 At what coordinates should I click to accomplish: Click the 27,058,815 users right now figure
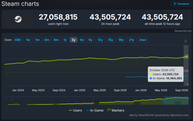pos(58,17)
